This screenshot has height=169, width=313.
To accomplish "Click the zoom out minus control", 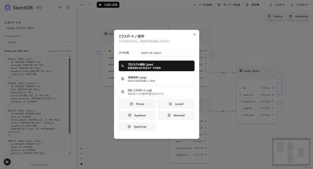I will (82, 154).
